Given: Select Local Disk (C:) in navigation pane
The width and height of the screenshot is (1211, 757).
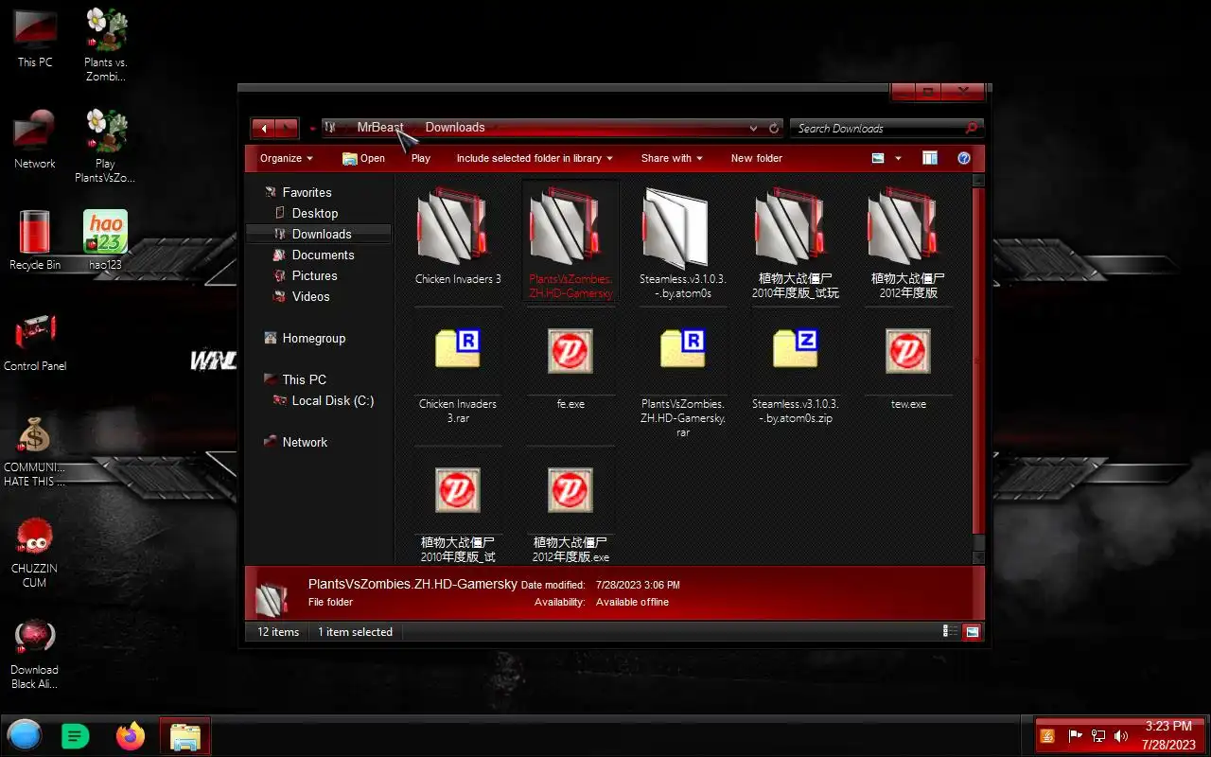Looking at the screenshot, I should 332,400.
